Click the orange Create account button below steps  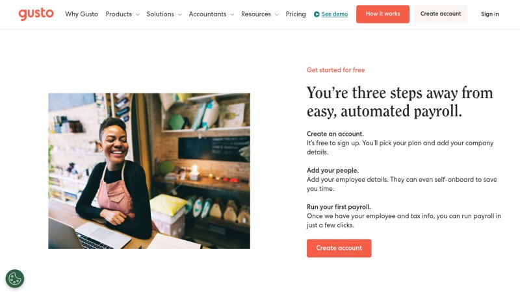pyautogui.click(x=339, y=248)
